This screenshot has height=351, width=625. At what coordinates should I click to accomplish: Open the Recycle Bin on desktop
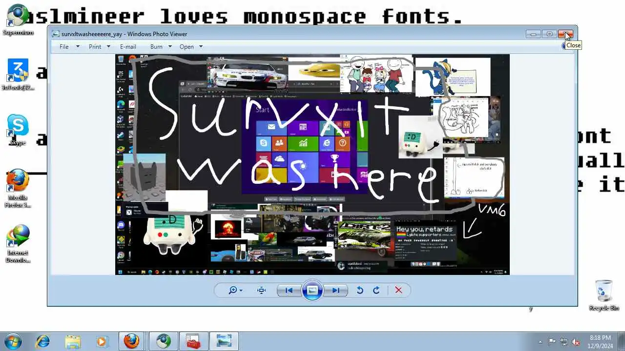point(604,295)
